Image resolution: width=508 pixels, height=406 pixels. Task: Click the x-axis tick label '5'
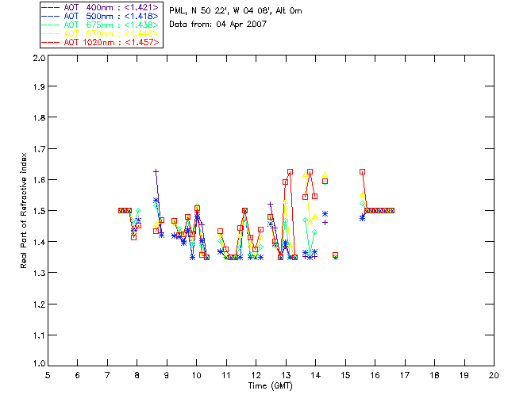tap(48, 375)
